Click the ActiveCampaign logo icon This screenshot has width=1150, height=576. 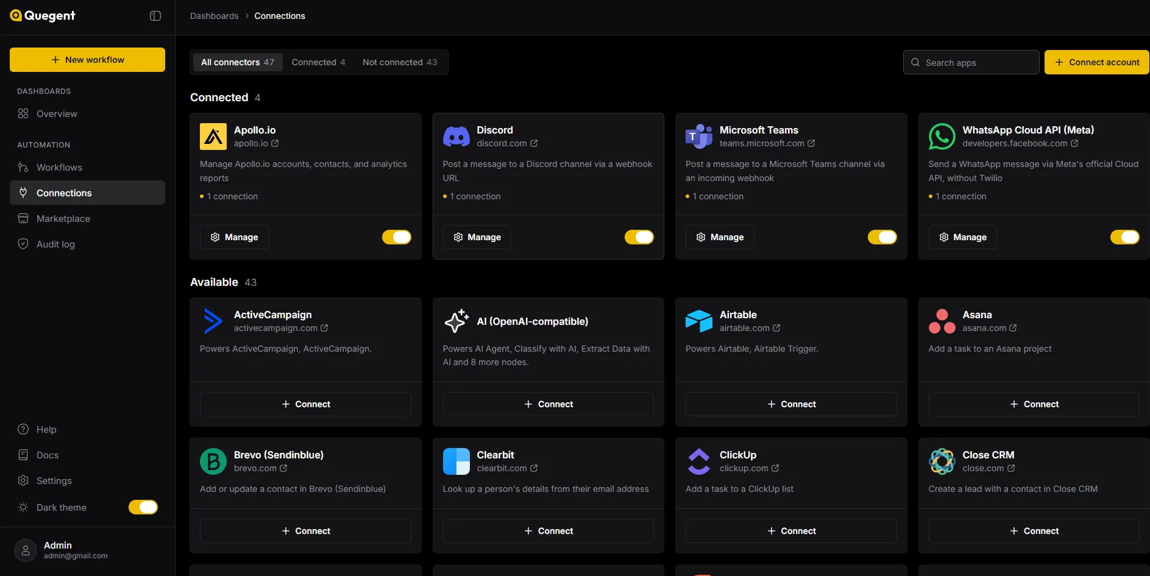click(213, 321)
